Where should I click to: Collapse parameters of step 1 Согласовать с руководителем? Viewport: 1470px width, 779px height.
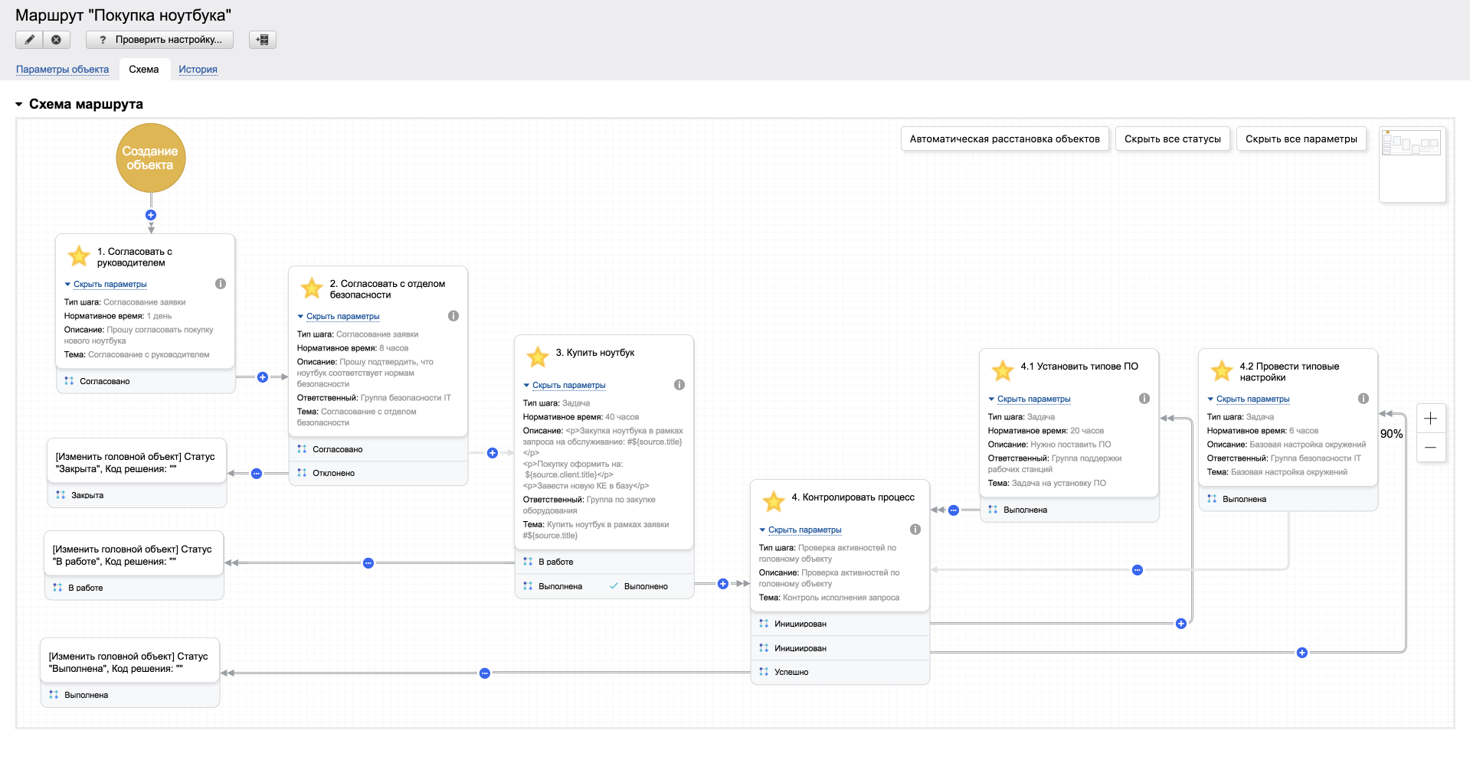click(x=110, y=284)
